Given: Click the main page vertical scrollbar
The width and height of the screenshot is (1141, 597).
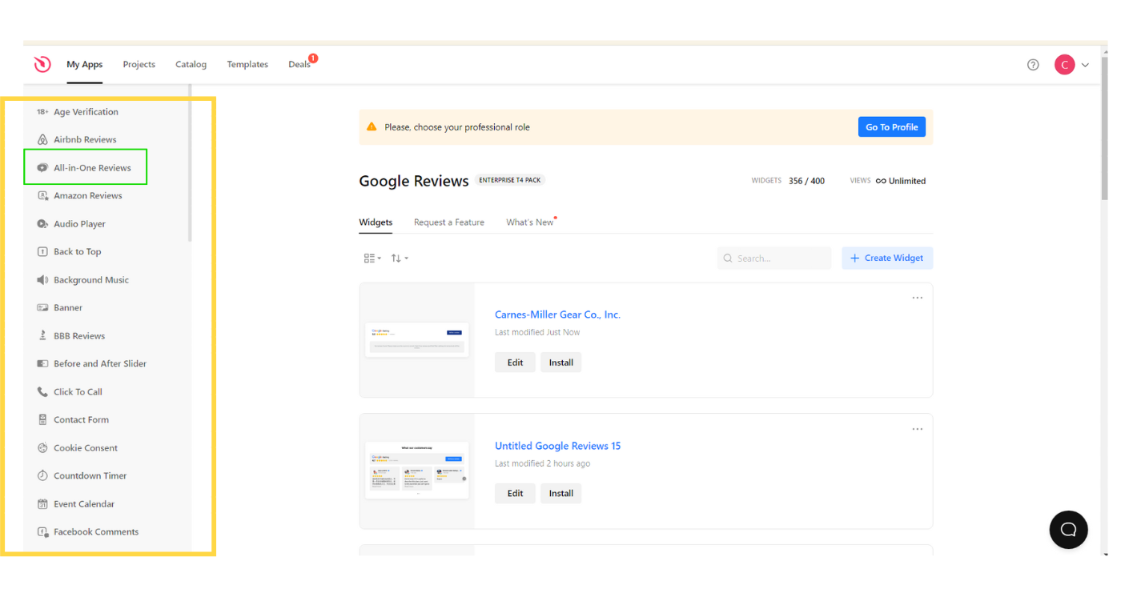Looking at the screenshot, I should point(1105,128).
